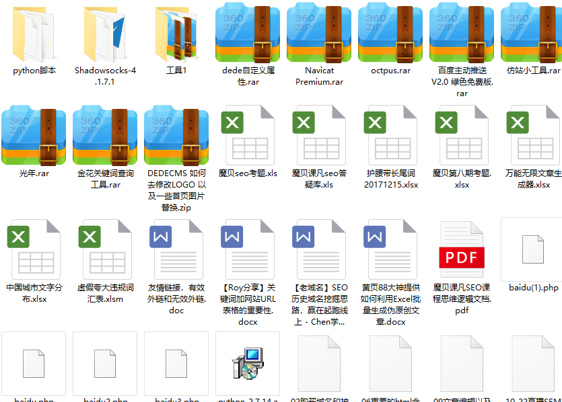
Task: Select the 百度主动推送 V2.0 rar archive icon
Action: pyautogui.click(x=462, y=33)
